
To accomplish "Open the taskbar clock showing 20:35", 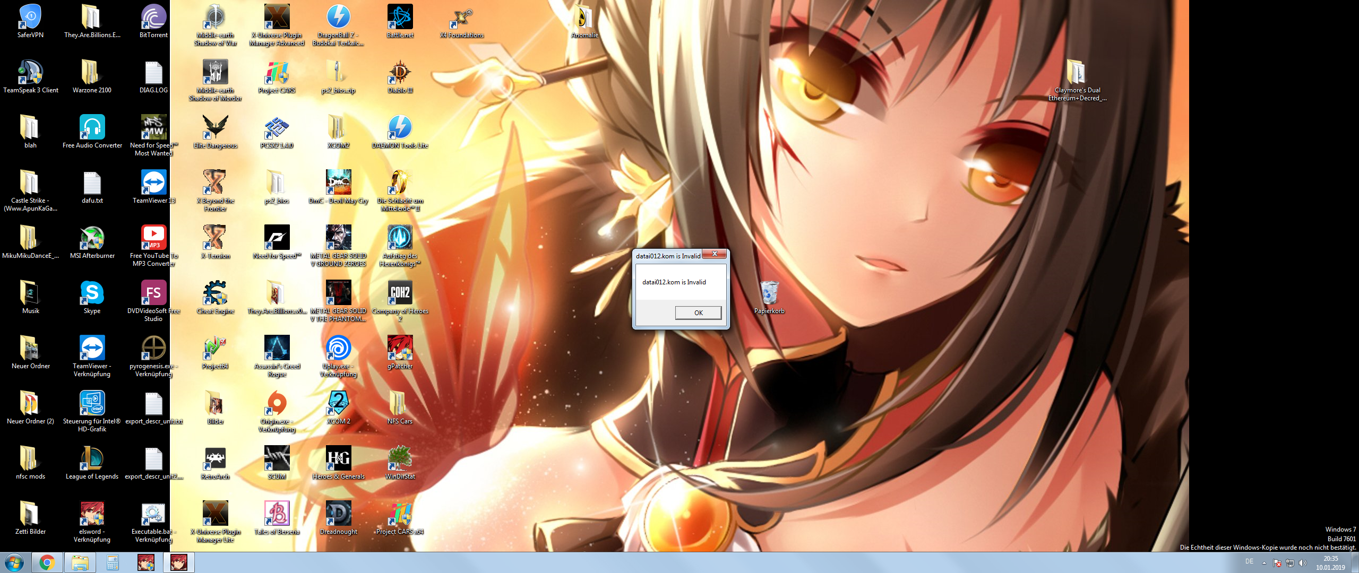I will 1330,562.
